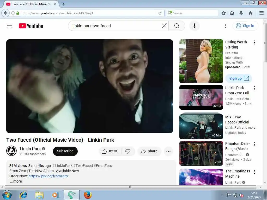Open options for Linkin Park From Zero video
Screen dimensions: 267x200
(254, 88)
